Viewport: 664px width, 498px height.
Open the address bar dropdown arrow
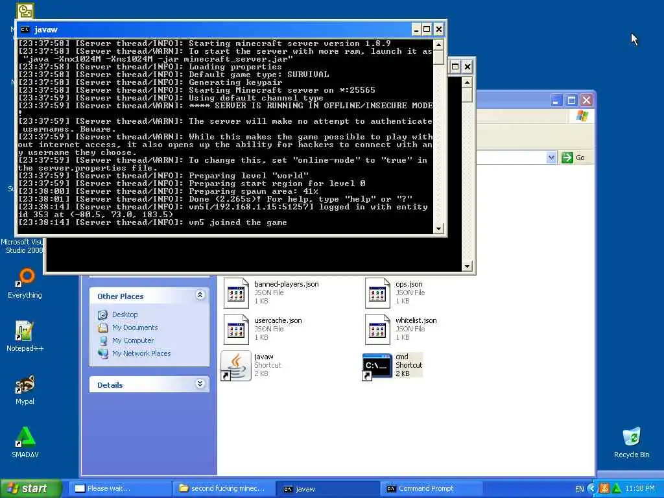[551, 158]
